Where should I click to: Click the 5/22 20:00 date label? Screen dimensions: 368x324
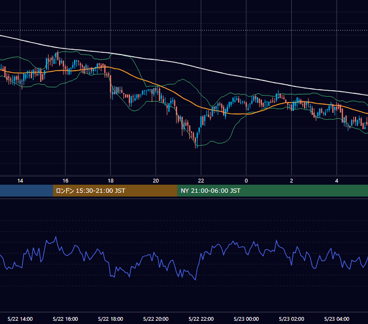tap(156, 319)
